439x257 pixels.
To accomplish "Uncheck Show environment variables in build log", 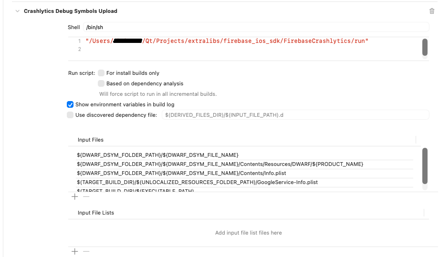I will pyautogui.click(x=71, y=104).
